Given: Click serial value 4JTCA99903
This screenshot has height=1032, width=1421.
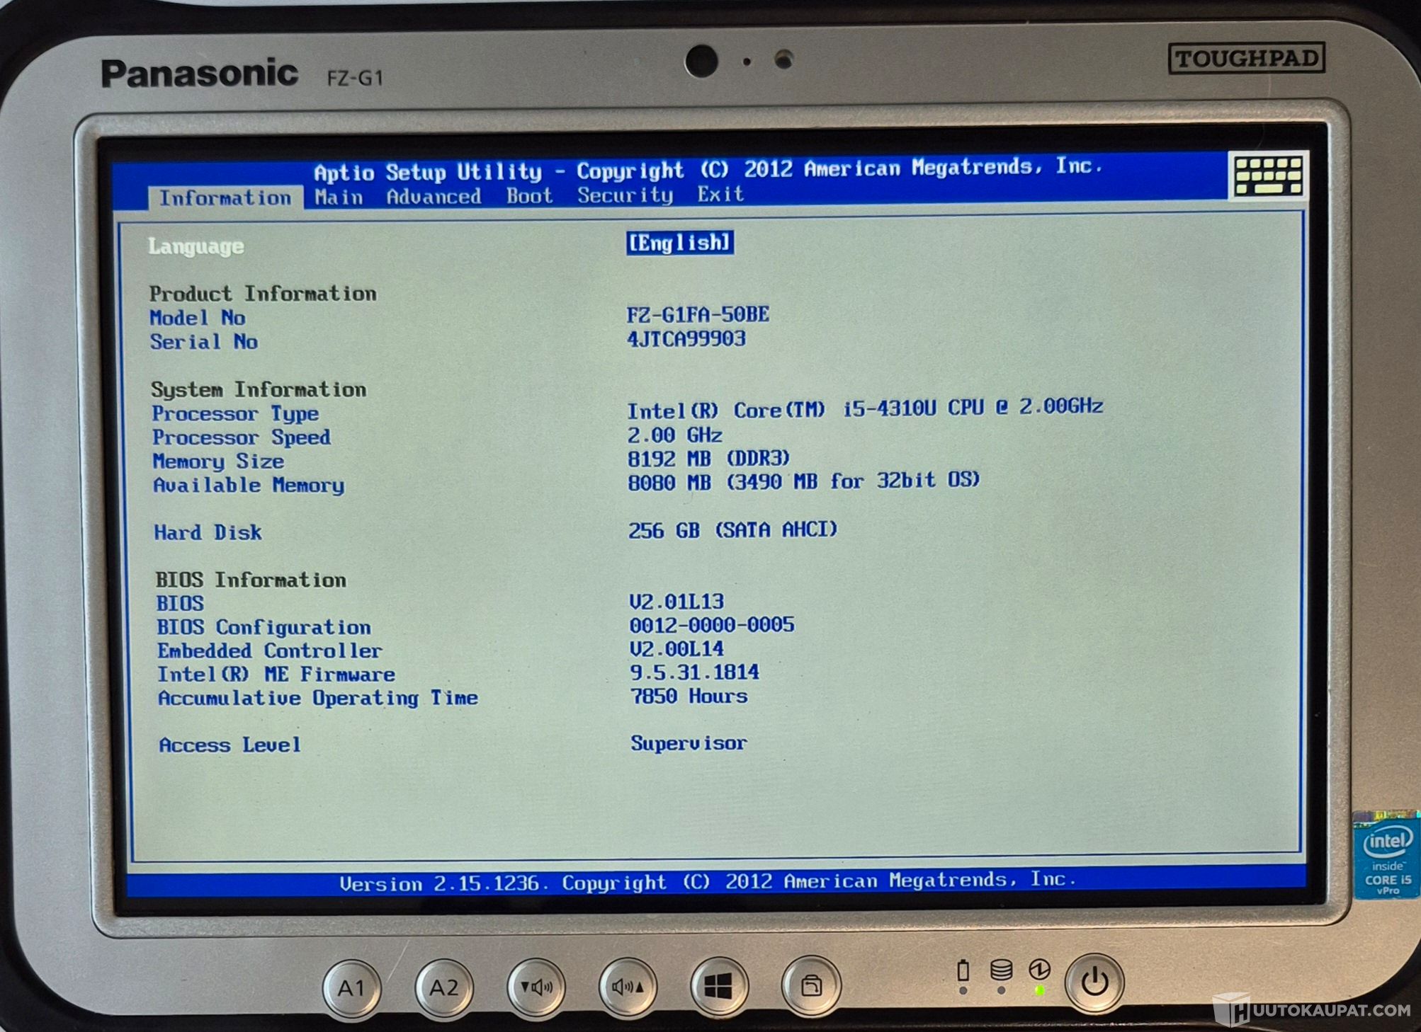Looking at the screenshot, I should 686,338.
